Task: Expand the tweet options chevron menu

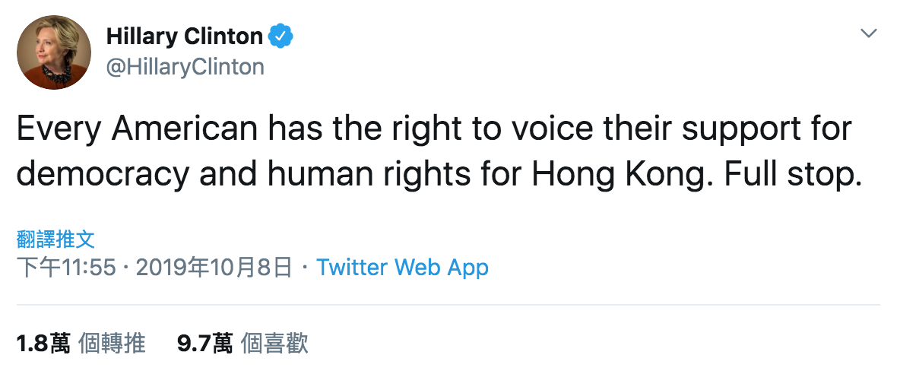Action: (x=868, y=34)
